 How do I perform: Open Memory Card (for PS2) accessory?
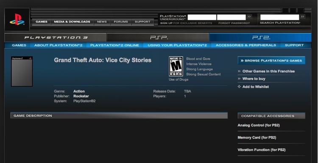(257, 138)
